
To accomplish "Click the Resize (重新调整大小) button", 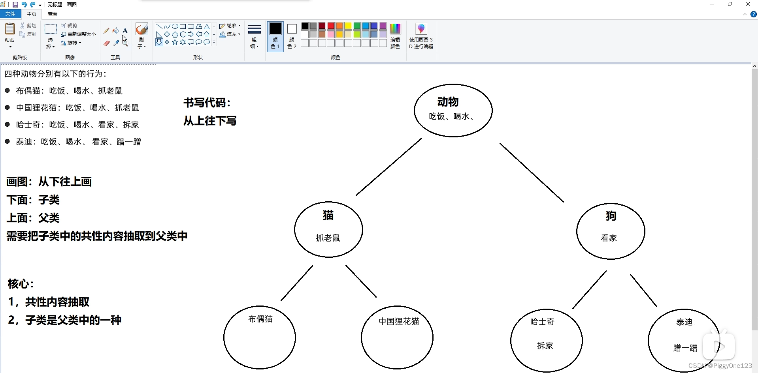I will coord(79,34).
